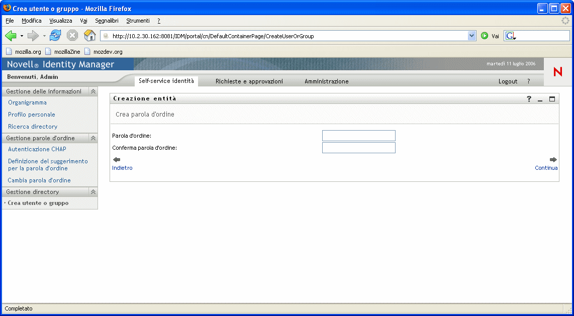Click the help question mark next to Logout
This screenshot has width=574, height=316.
529,81
